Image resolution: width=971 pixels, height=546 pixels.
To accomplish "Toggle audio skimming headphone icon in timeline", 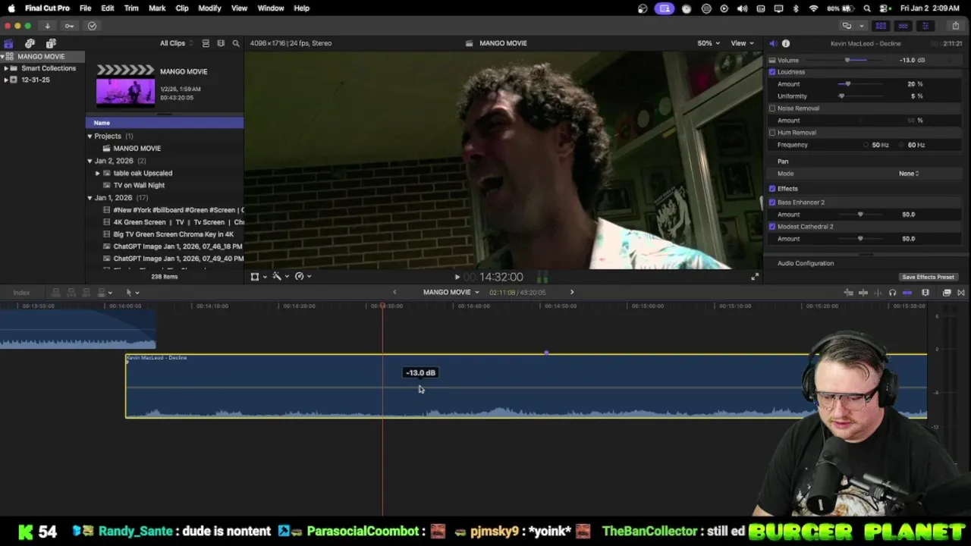I will click(x=892, y=293).
